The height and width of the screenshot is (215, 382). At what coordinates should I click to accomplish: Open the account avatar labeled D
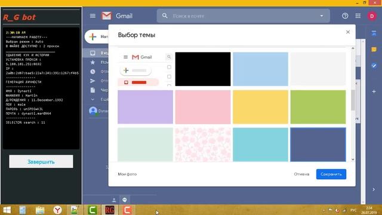click(x=372, y=16)
